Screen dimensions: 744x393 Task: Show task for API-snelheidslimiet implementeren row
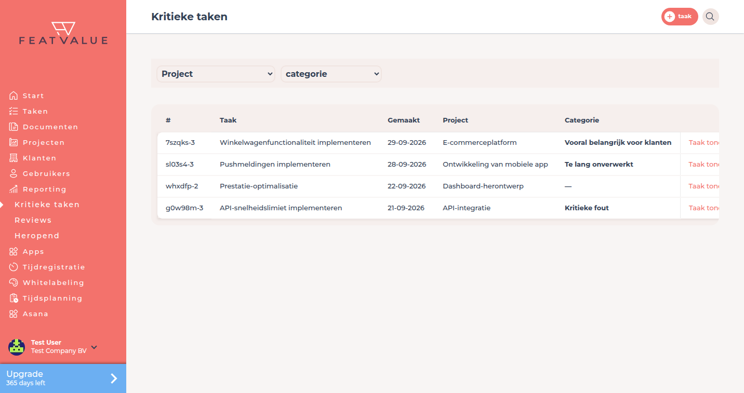tap(703, 208)
